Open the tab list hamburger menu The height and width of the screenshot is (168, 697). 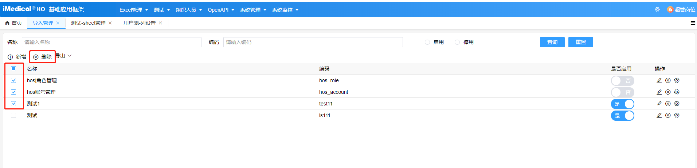tap(693, 23)
